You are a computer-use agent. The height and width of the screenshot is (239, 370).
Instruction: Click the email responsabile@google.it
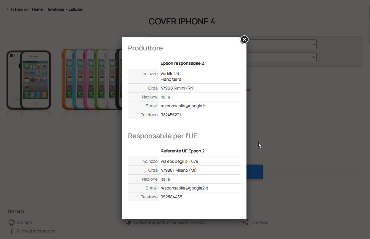tap(182, 106)
